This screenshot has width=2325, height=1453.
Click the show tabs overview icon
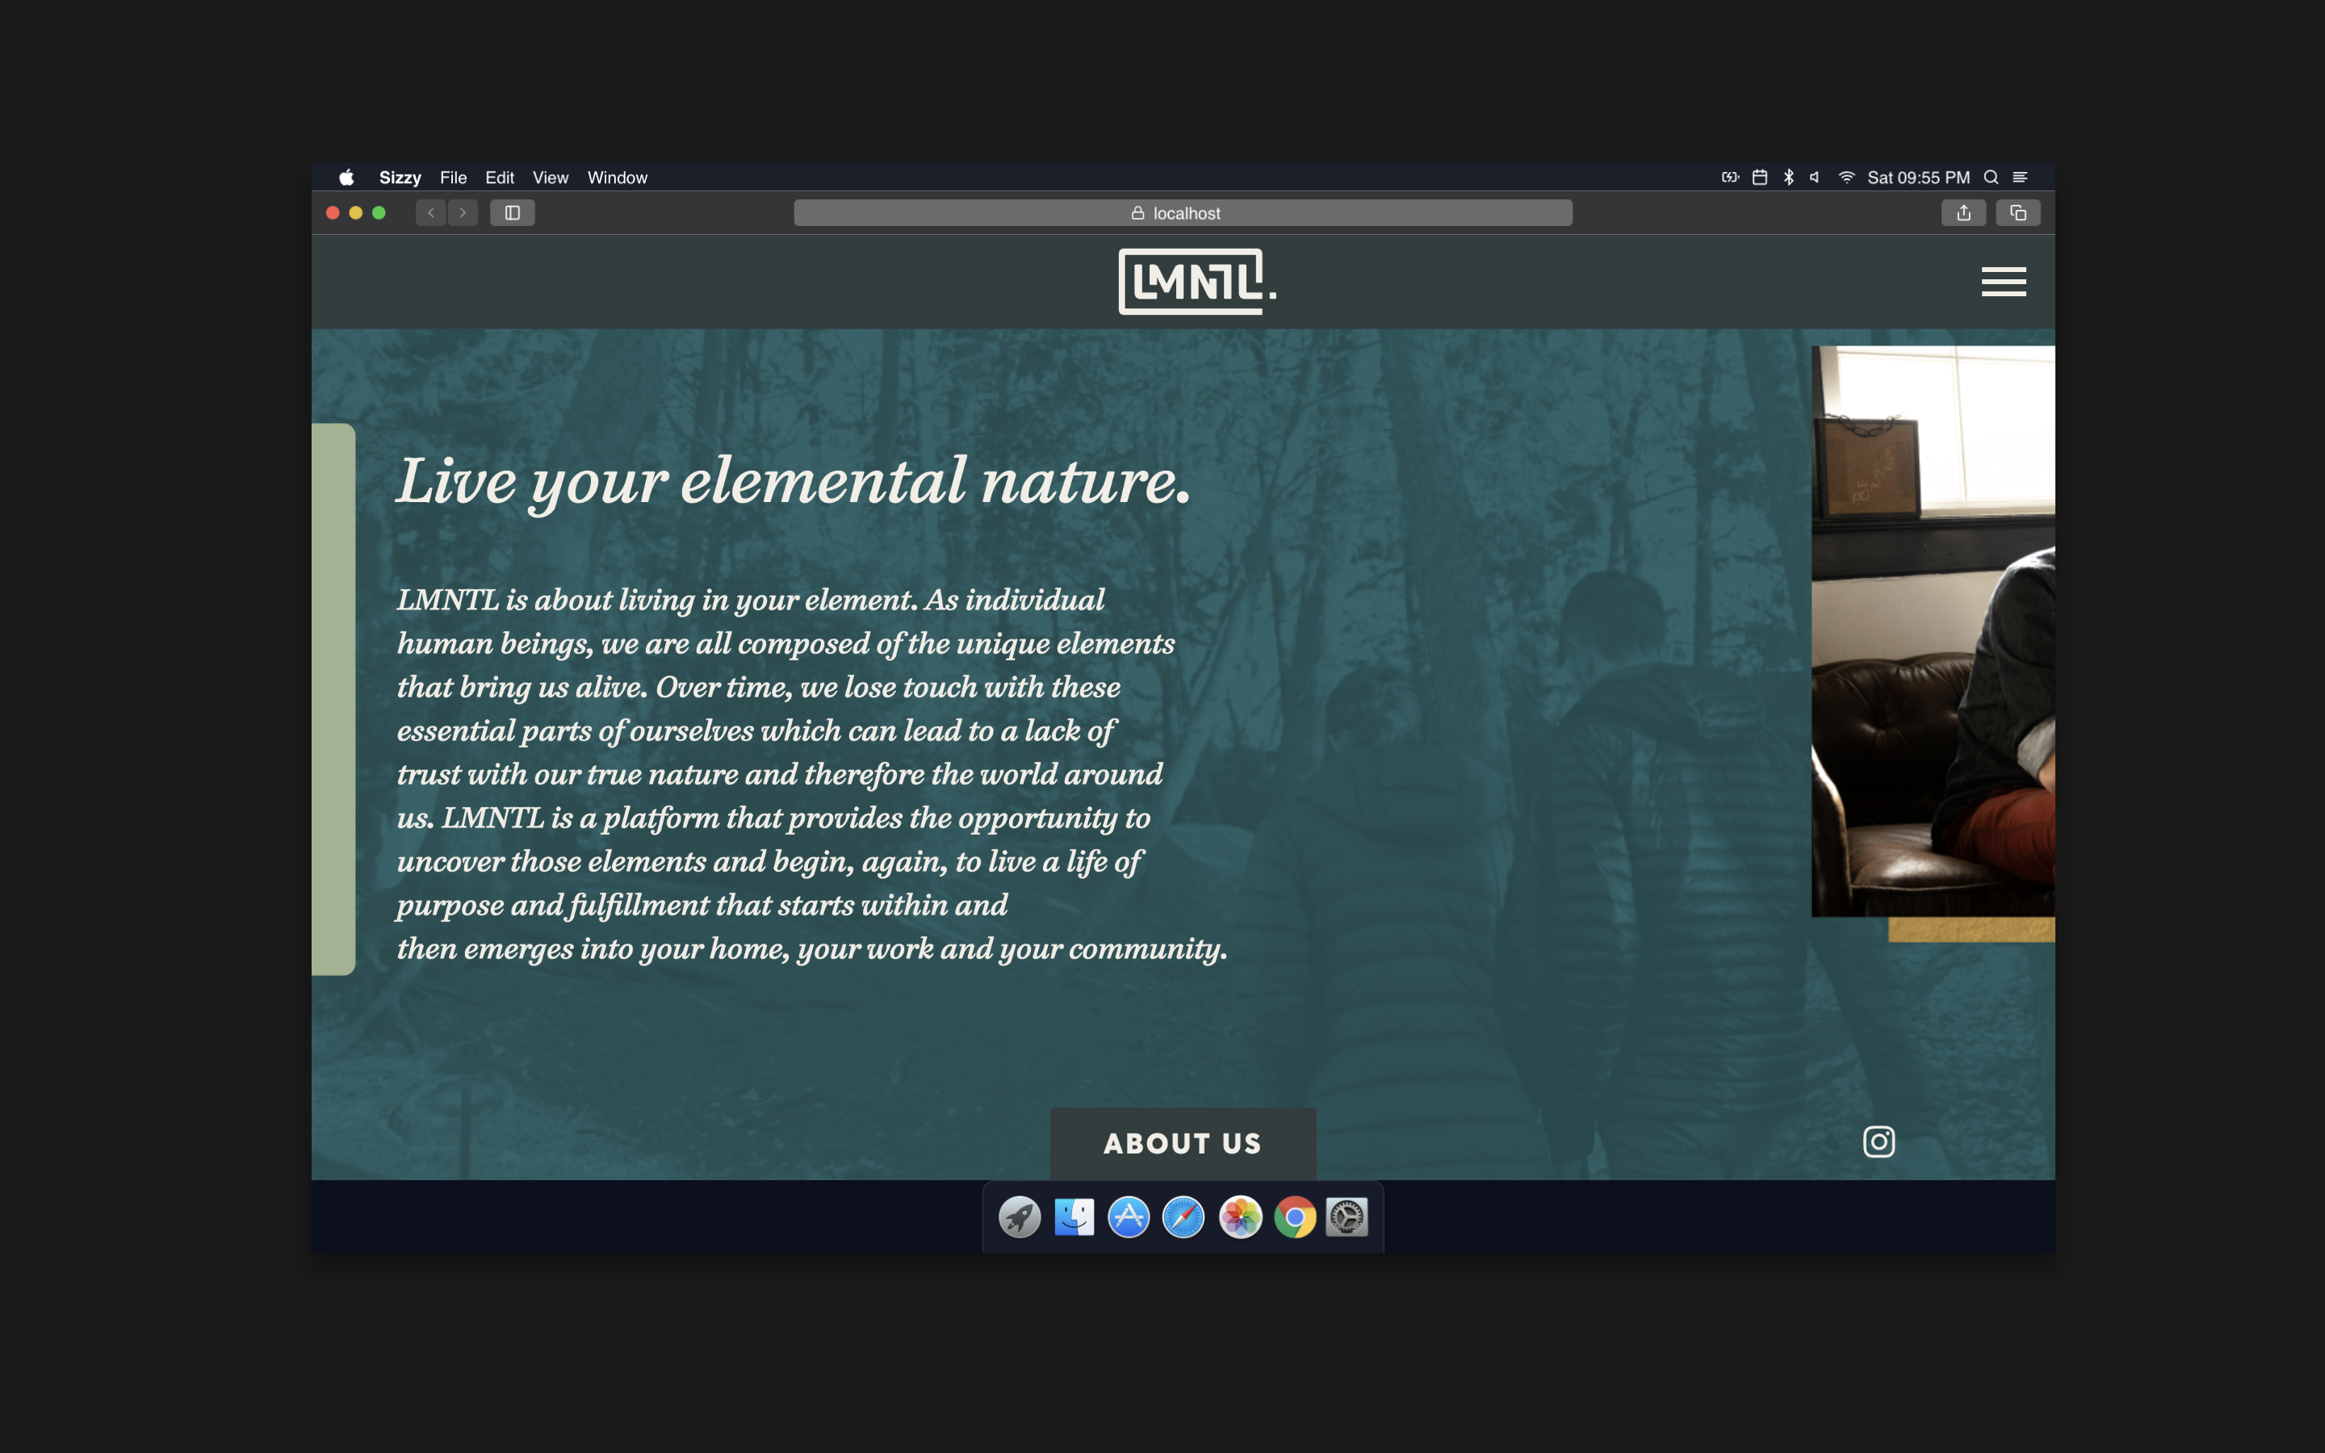pyautogui.click(x=2017, y=212)
